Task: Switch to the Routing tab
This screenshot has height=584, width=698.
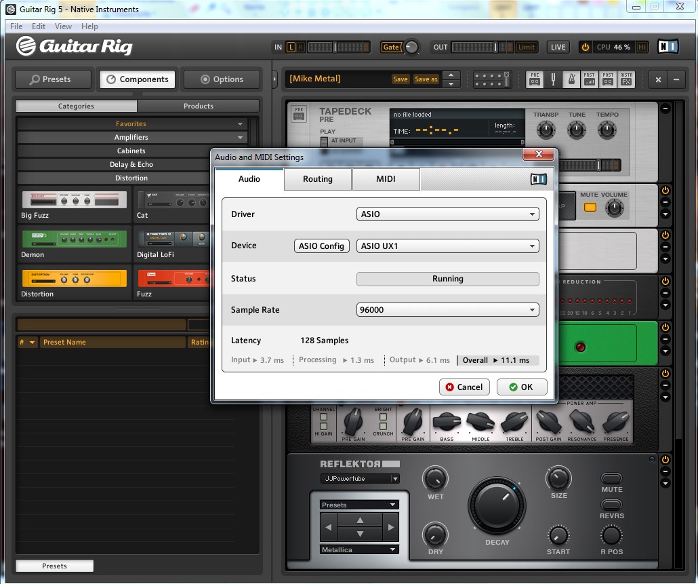Action: click(317, 179)
